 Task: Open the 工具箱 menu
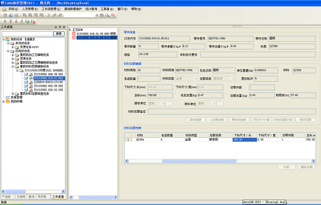pos(106,9)
